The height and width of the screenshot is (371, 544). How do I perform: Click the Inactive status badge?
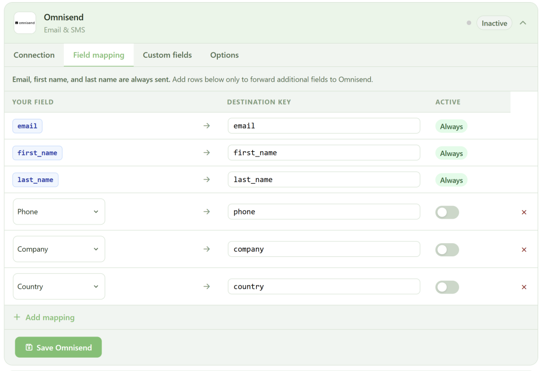click(494, 23)
